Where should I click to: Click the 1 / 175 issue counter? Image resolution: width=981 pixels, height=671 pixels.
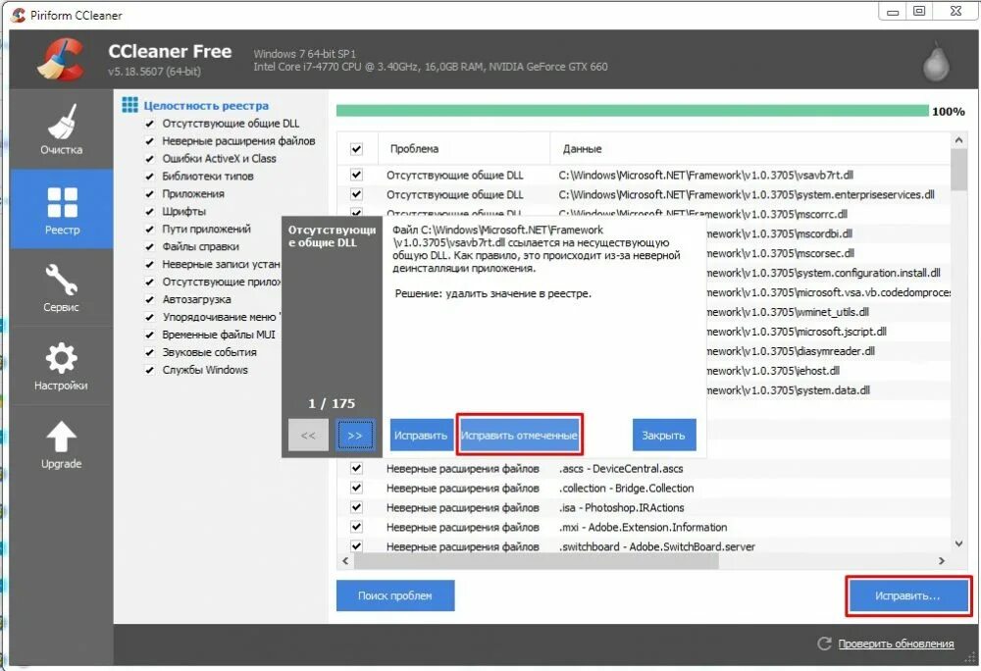click(332, 403)
